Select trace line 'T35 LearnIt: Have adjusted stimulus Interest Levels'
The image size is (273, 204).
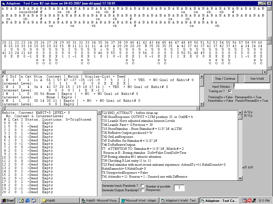coord(138,121)
